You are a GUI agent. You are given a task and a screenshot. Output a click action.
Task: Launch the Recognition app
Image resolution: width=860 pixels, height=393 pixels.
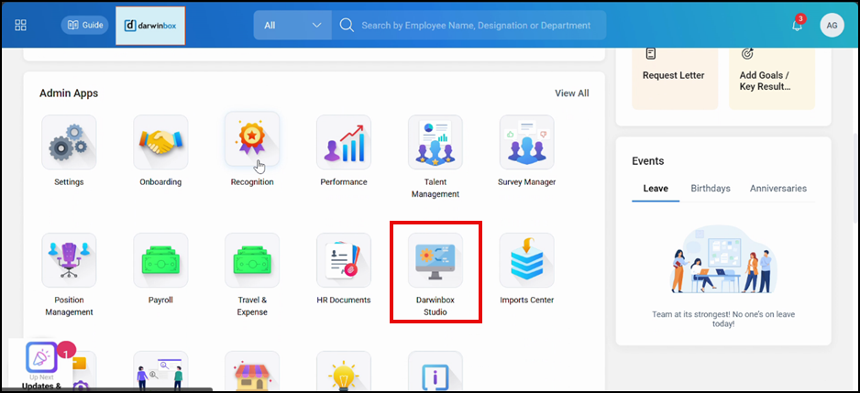point(252,142)
